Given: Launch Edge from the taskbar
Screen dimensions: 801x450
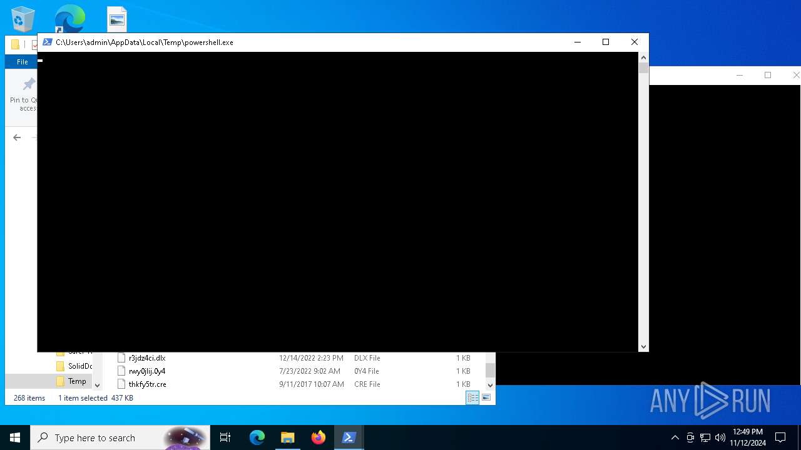Looking at the screenshot, I should click(257, 437).
